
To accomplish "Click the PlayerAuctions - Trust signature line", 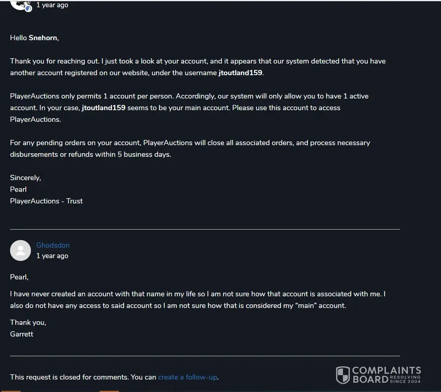I will click(x=46, y=201).
